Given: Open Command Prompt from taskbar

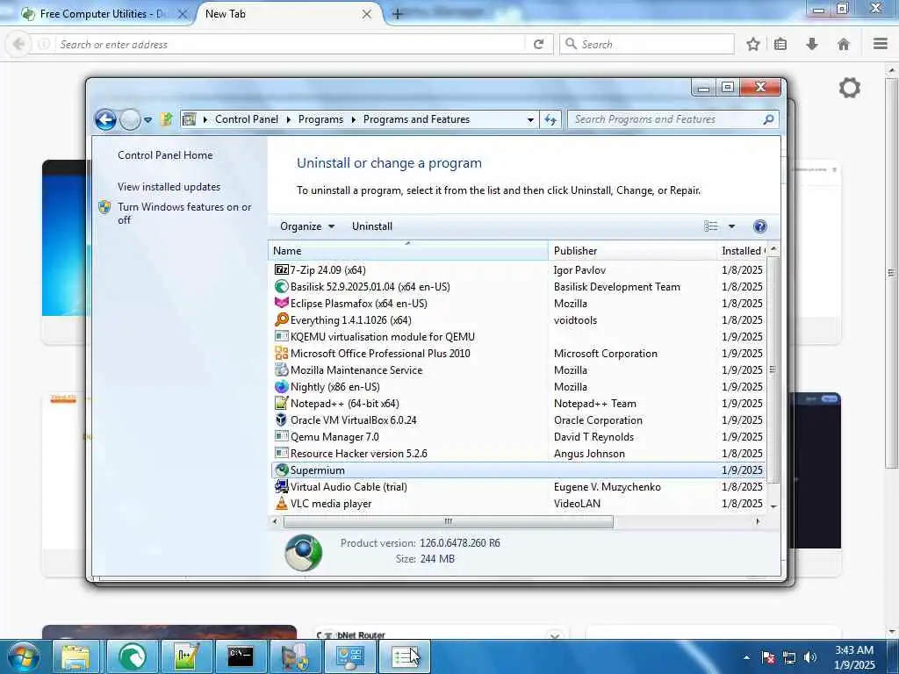Looking at the screenshot, I should (x=241, y=656).
